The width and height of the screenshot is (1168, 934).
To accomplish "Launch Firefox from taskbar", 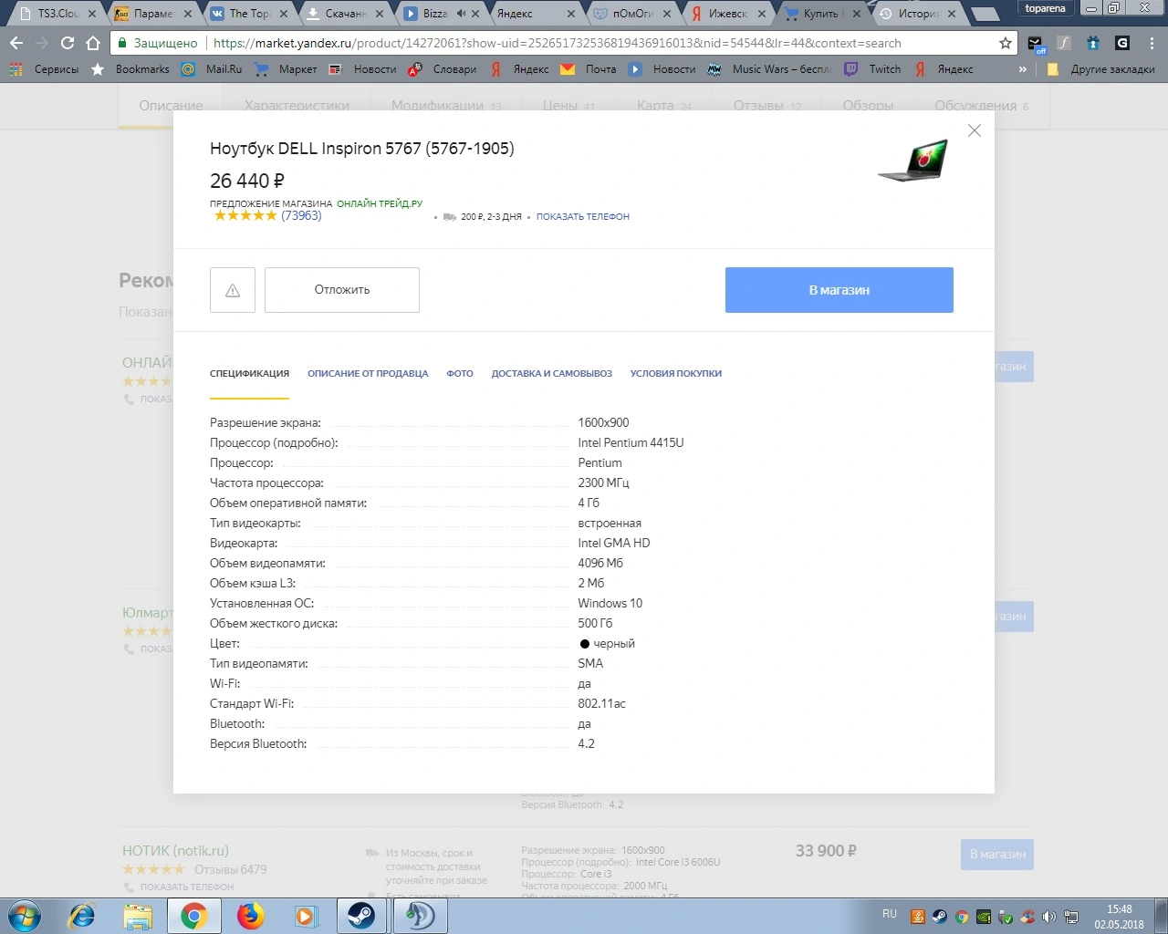I will point(250,916).
